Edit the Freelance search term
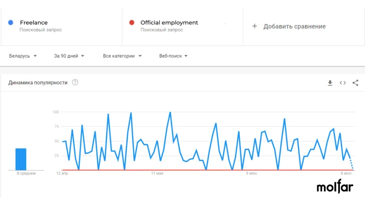This screenshot has height=205, width=365. click(x=34, y=23)
